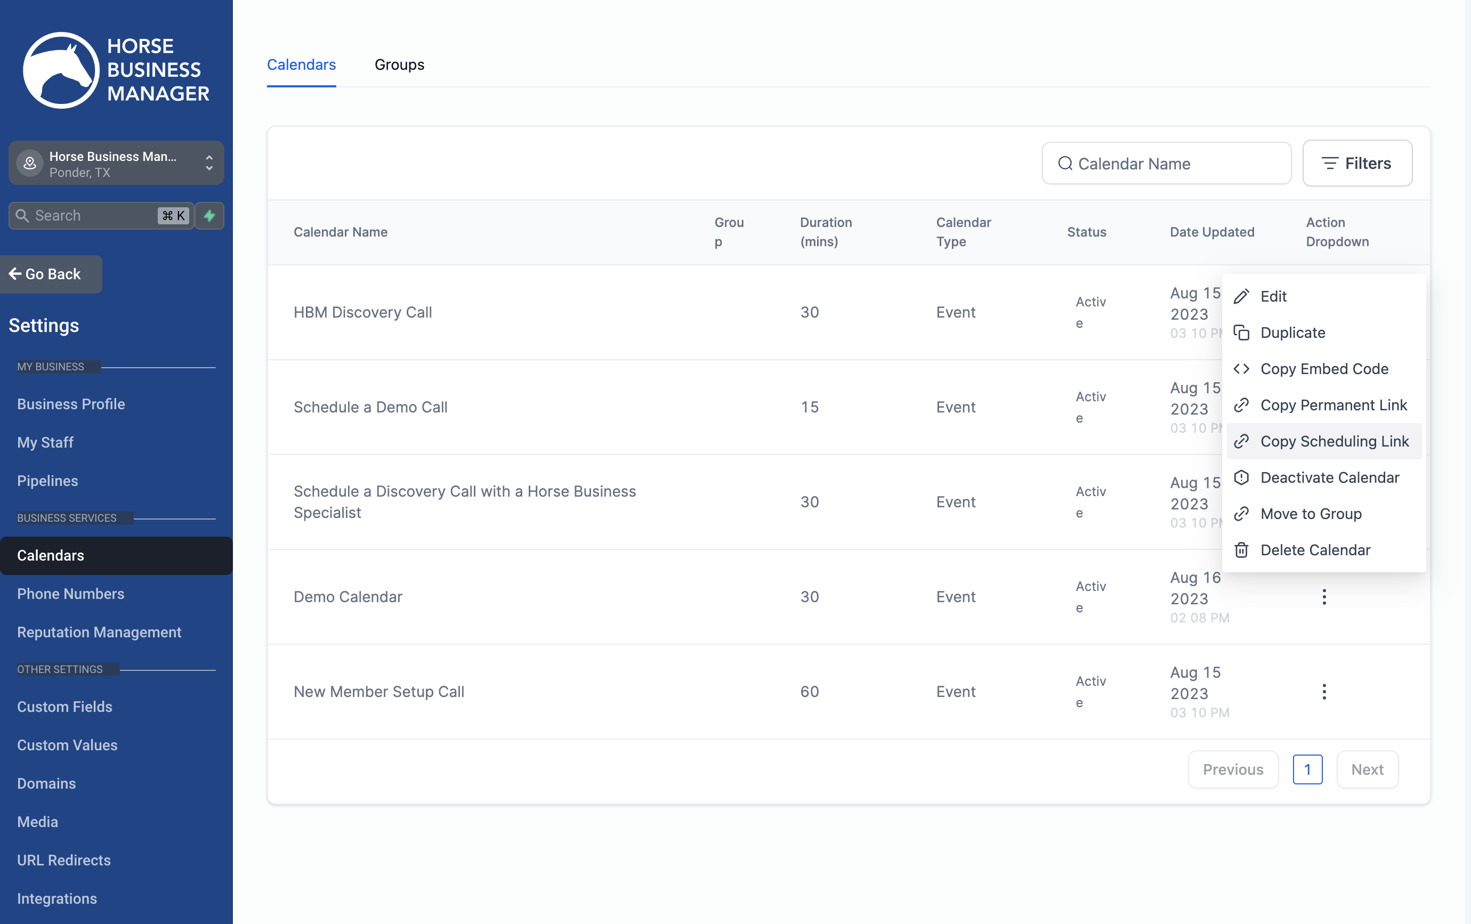Image resolution: width=1471 pixels, height=924 pixels.
Task: Open Calendars in the sidebar
Action: click(x=116, y=556)
